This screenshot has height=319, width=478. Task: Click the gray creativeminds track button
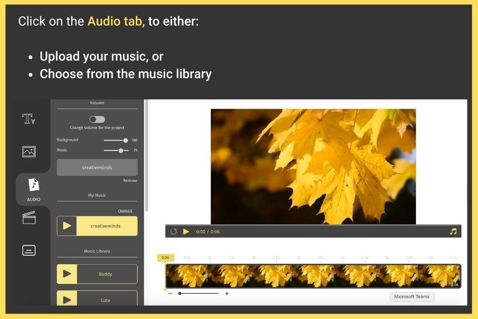pyautogui.click(x=97, y=167)
